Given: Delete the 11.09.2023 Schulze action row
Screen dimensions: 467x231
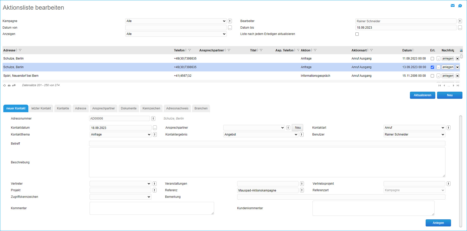Looking at the screenshot, I should 457,59.
